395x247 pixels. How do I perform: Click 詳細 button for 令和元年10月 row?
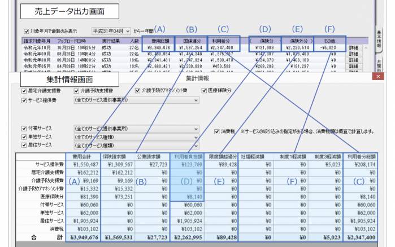click(355, 48)
